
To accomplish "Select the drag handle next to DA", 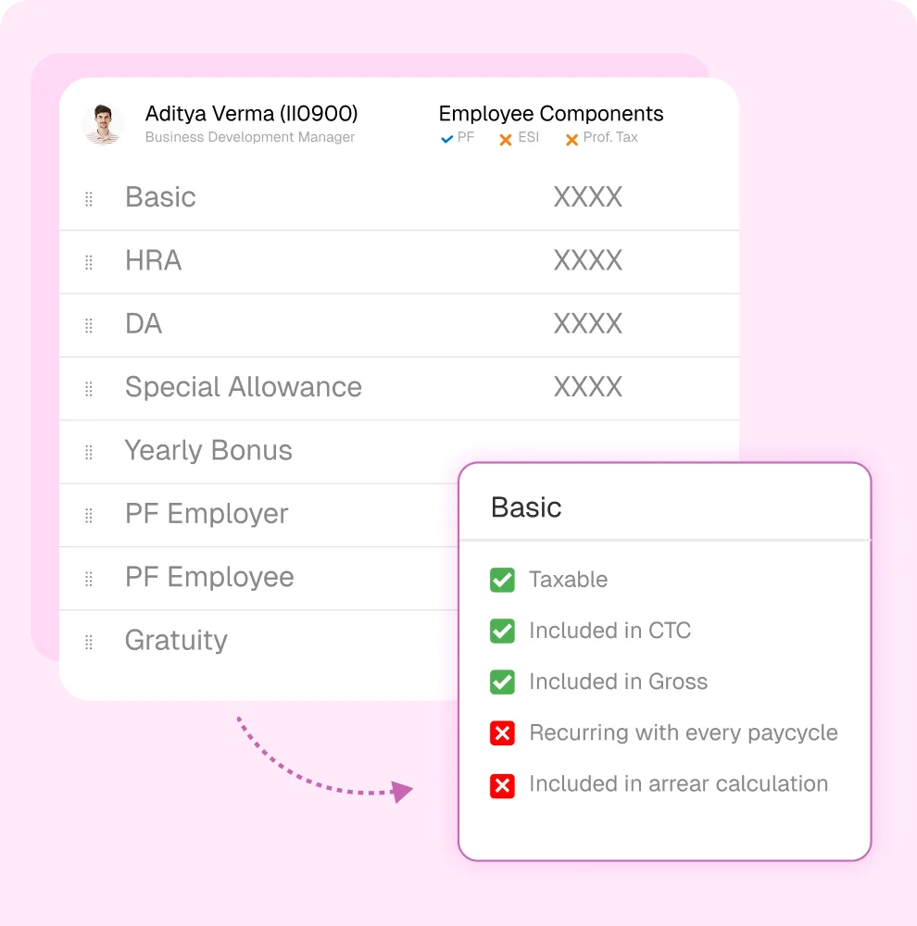I will click(x=89, y=325).
